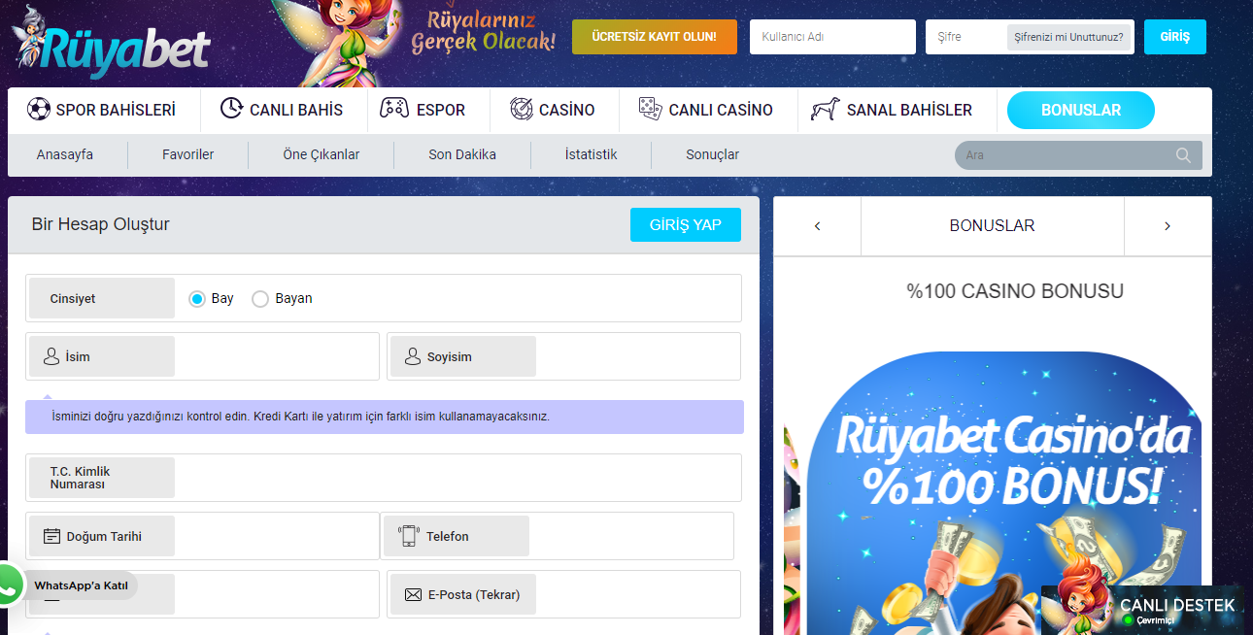Click the phone icon in Telefon field
Image resolution: width=1253 pixels, height=635 pixels.
(408, 536)
